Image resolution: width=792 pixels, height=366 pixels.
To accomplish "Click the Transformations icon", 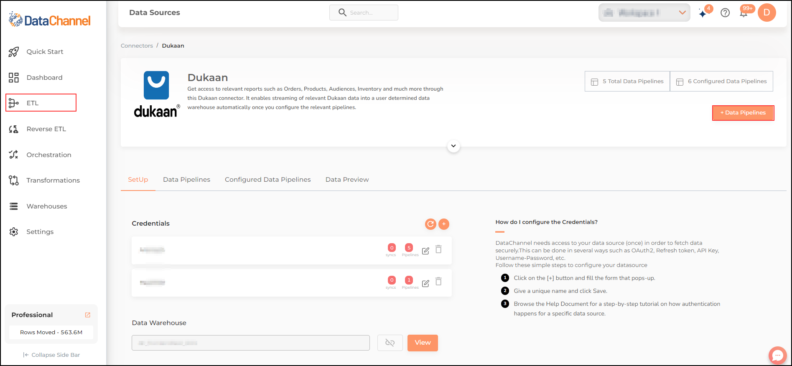I will click(14, 180).
